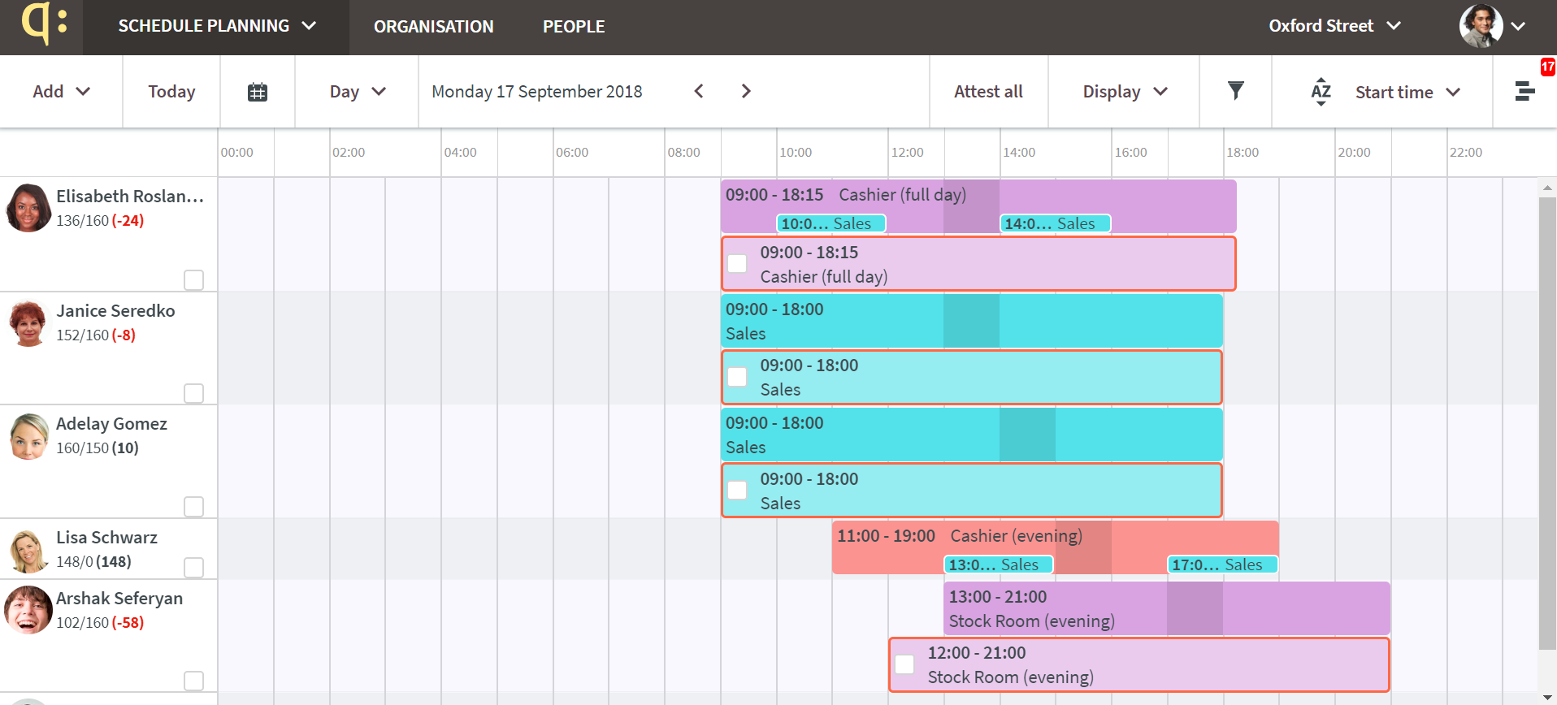Open the Organisation menu
1557x705 pixels.
433,27
